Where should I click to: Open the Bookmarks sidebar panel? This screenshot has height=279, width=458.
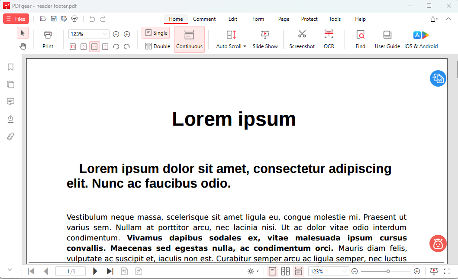(10, 67)
